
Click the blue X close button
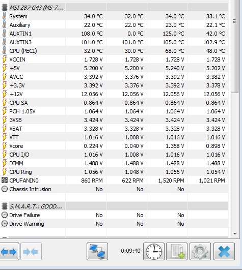coord(224,252)
